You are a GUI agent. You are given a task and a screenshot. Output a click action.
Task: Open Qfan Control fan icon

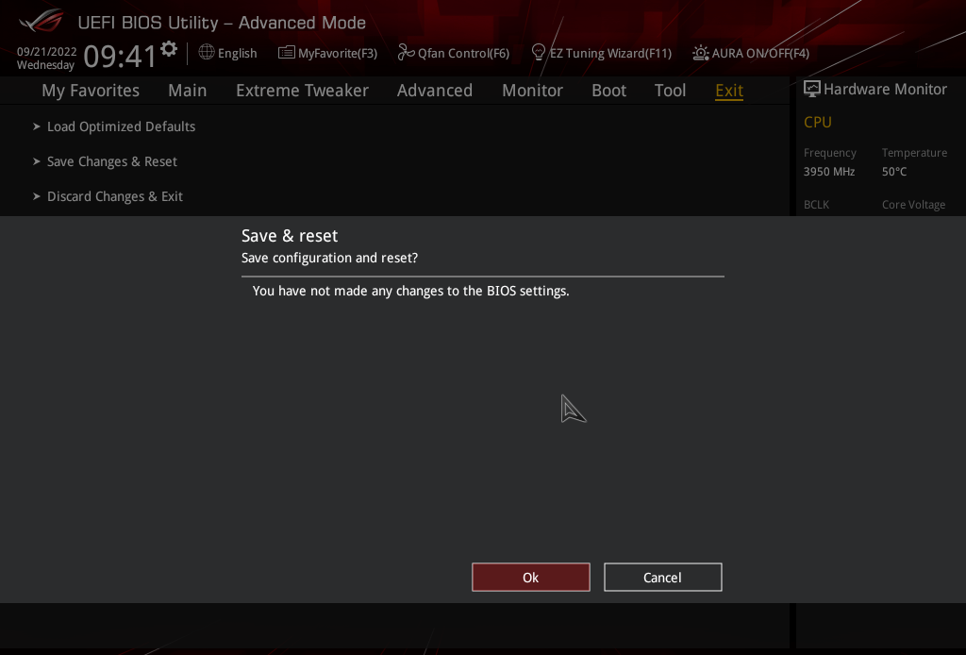click(407, 52)
